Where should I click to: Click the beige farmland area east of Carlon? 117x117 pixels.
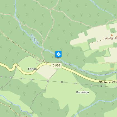[x=47, y=72]
